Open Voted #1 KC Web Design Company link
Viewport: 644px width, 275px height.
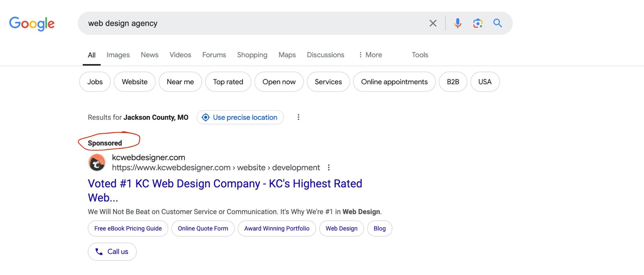pyautogui.click(x=225, y=190)
